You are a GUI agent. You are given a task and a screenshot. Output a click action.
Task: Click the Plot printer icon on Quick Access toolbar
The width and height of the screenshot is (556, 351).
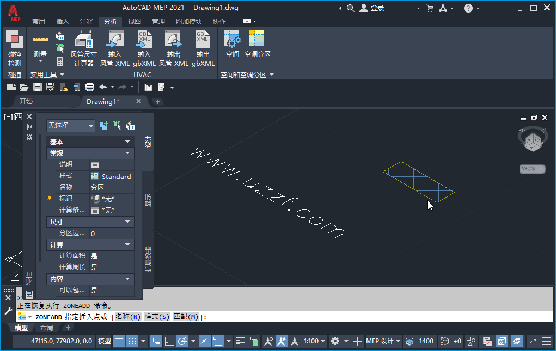click(x=89, y=87)
